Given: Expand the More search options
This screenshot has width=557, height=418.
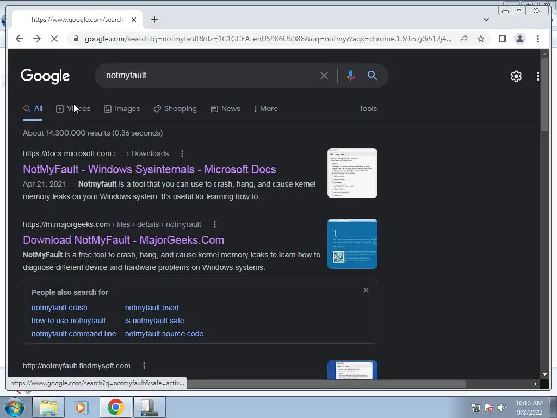Looking at the screenshot, I should click(x=265, y=109).
